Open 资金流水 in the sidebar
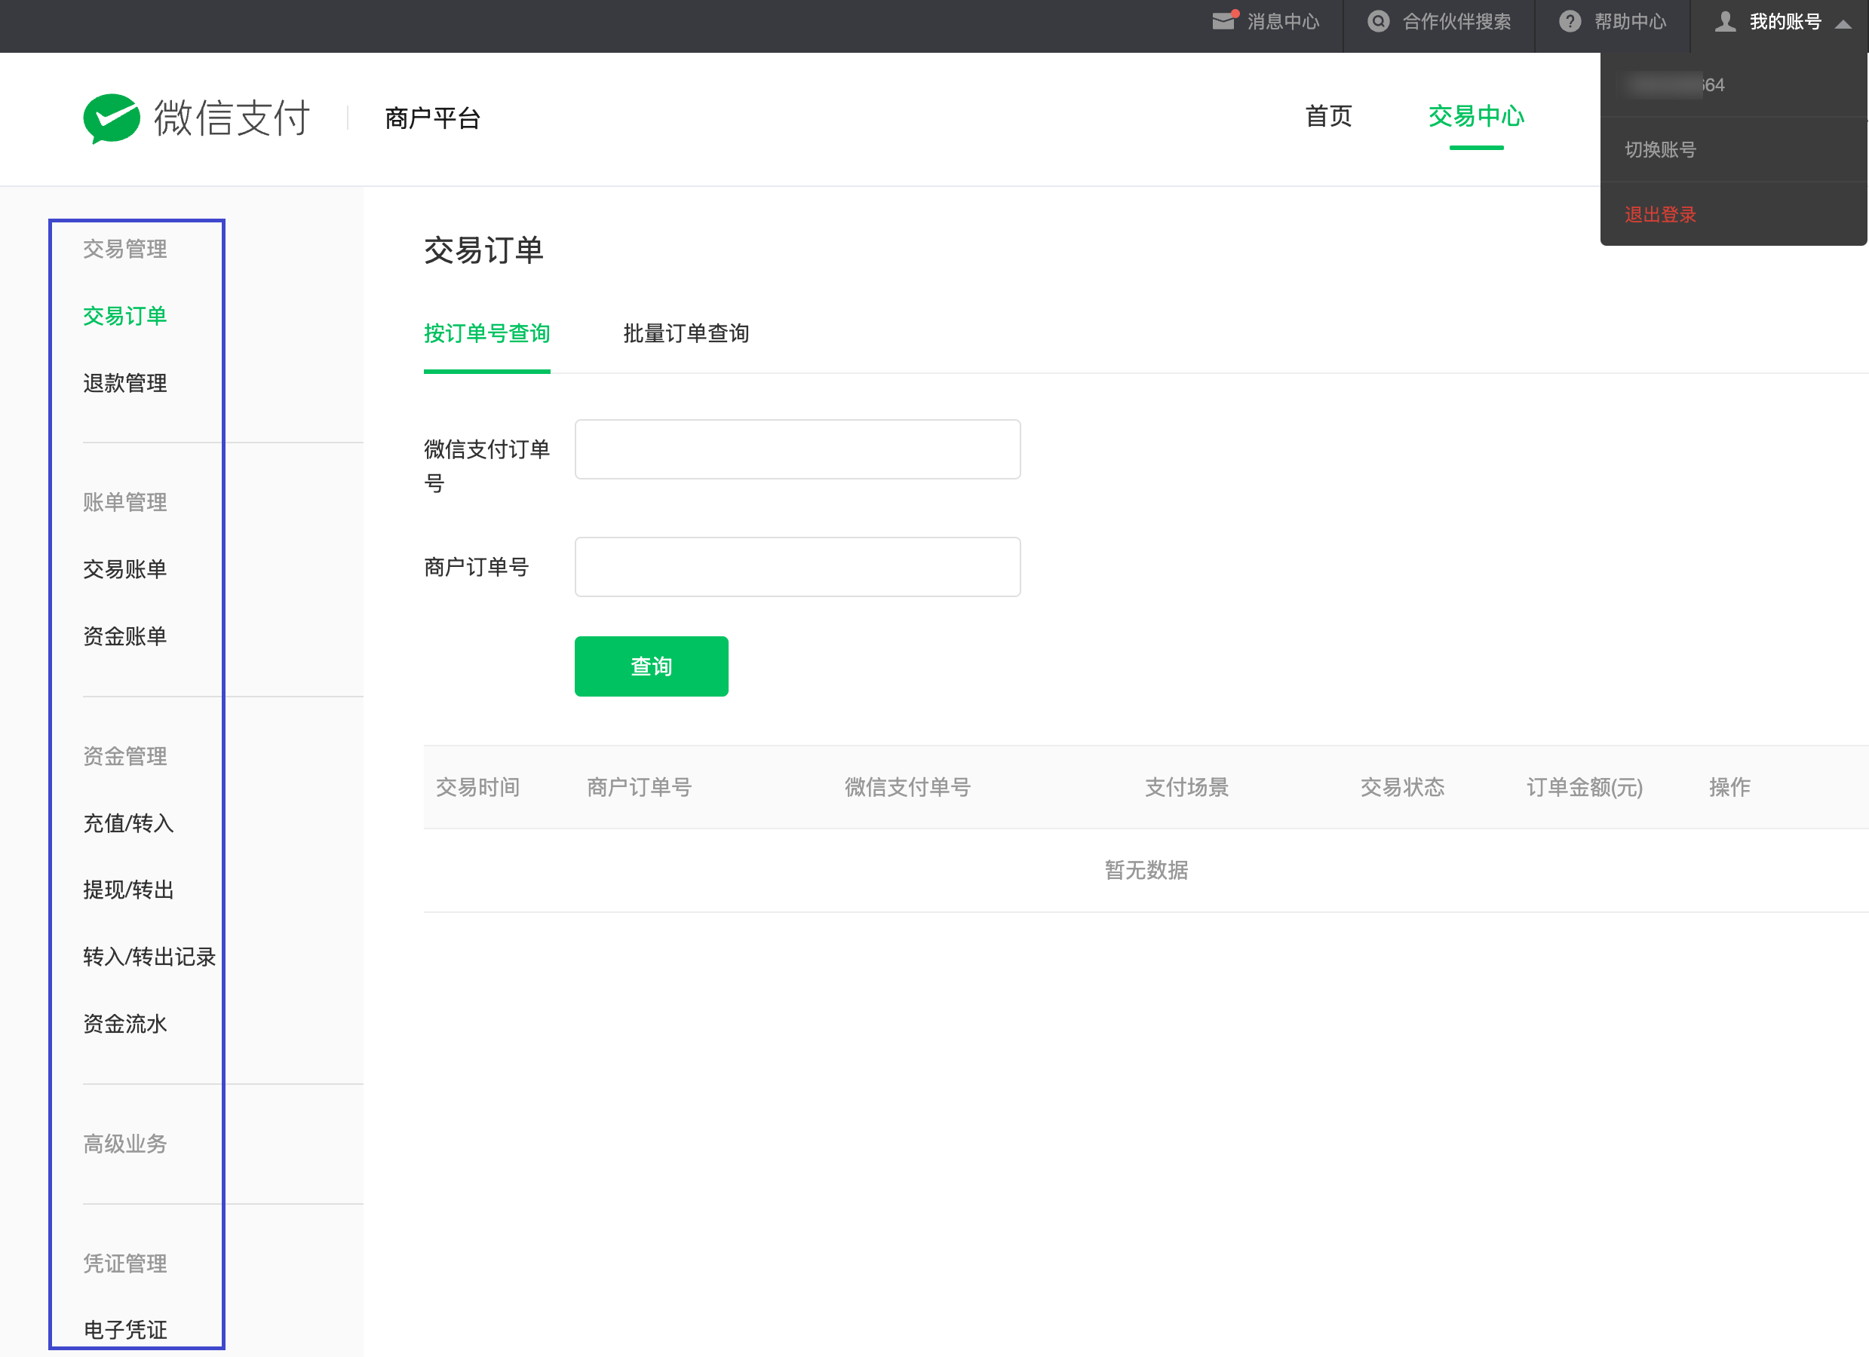 pos(125,1024)
